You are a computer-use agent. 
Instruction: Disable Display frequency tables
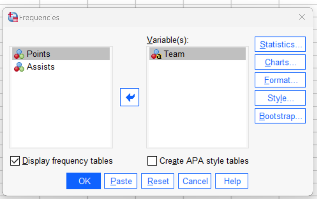pos(15,161)
